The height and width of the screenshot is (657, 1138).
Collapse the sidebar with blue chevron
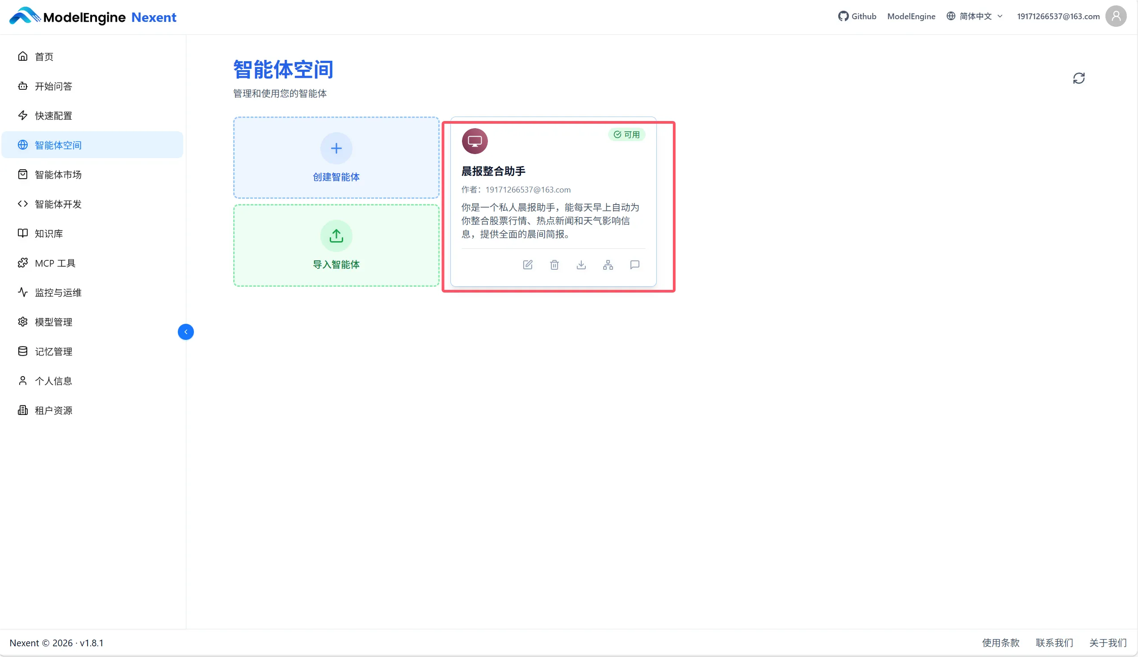point(185,332)
